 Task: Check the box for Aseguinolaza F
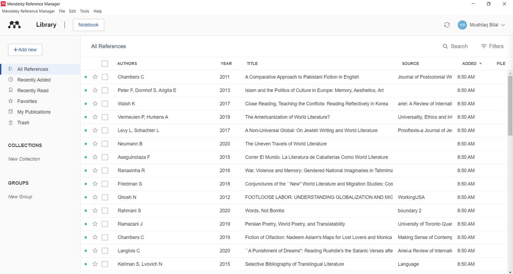105,157
